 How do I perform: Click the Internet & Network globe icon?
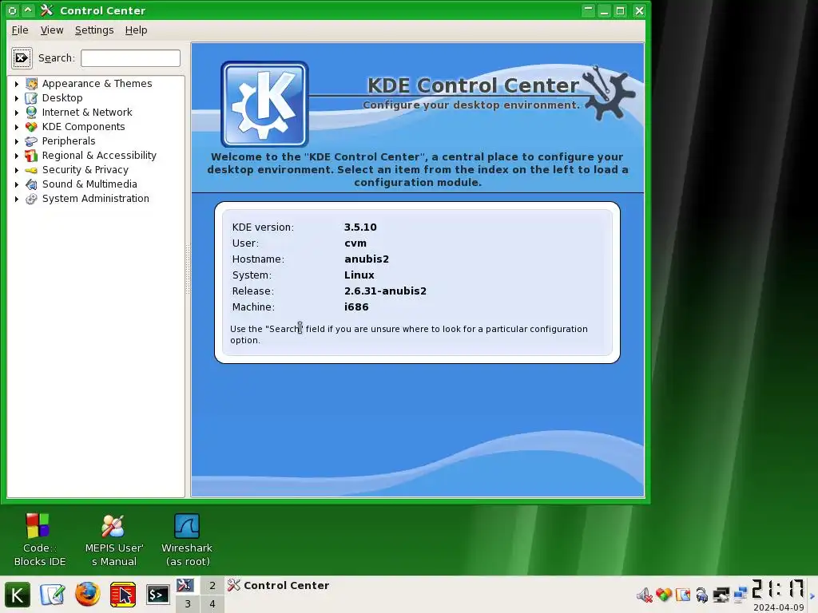tap(31, 112)
